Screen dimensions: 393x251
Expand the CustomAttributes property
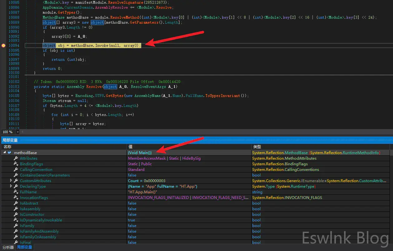(x=11, y=181)
